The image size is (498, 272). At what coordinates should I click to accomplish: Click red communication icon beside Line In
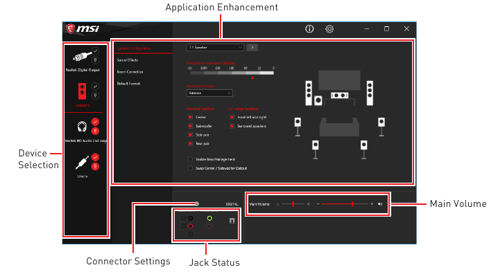coord(95,166)
